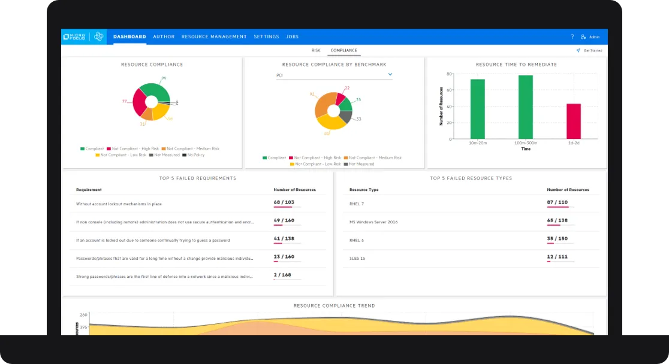Open the SETTINGS menu item
This screenshot has width=669, height=364.
click(x=266, y=37)
